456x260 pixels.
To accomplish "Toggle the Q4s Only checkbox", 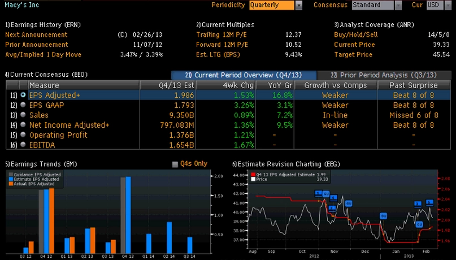I will tap(175, 164).
